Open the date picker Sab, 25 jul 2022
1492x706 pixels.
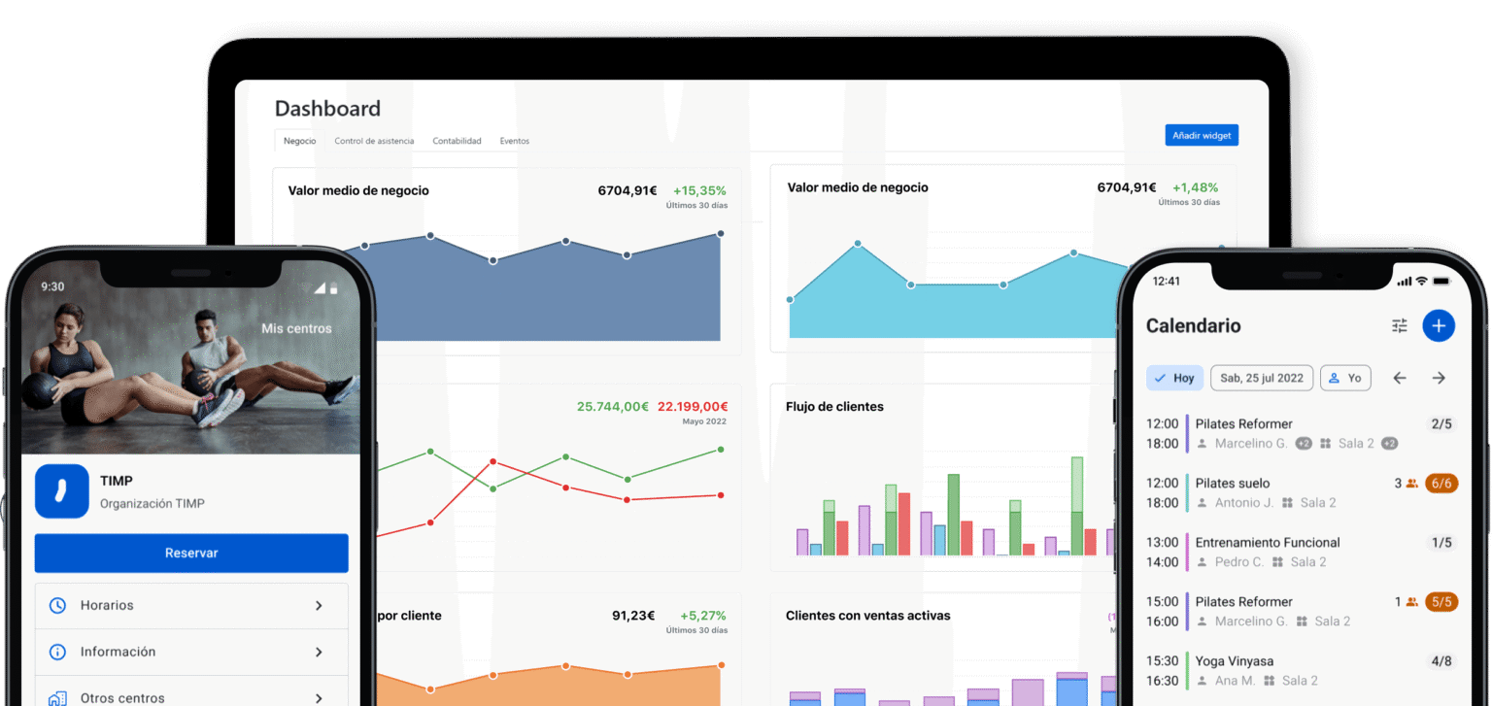[1262, 378]
